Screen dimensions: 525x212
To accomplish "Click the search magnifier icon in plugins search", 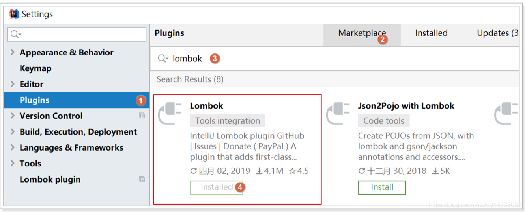I will coord(163,59).
